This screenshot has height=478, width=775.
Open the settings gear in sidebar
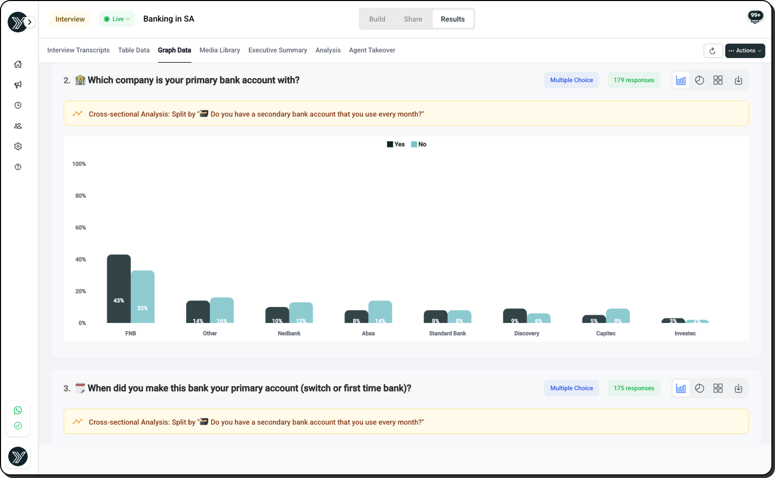click(x=18, y=146)
